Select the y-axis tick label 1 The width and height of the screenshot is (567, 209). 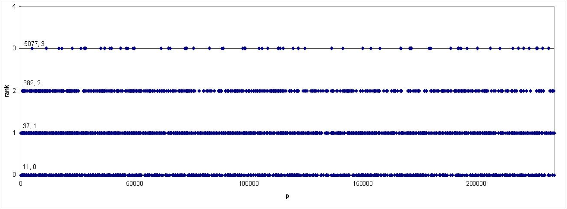click(15, 133)
